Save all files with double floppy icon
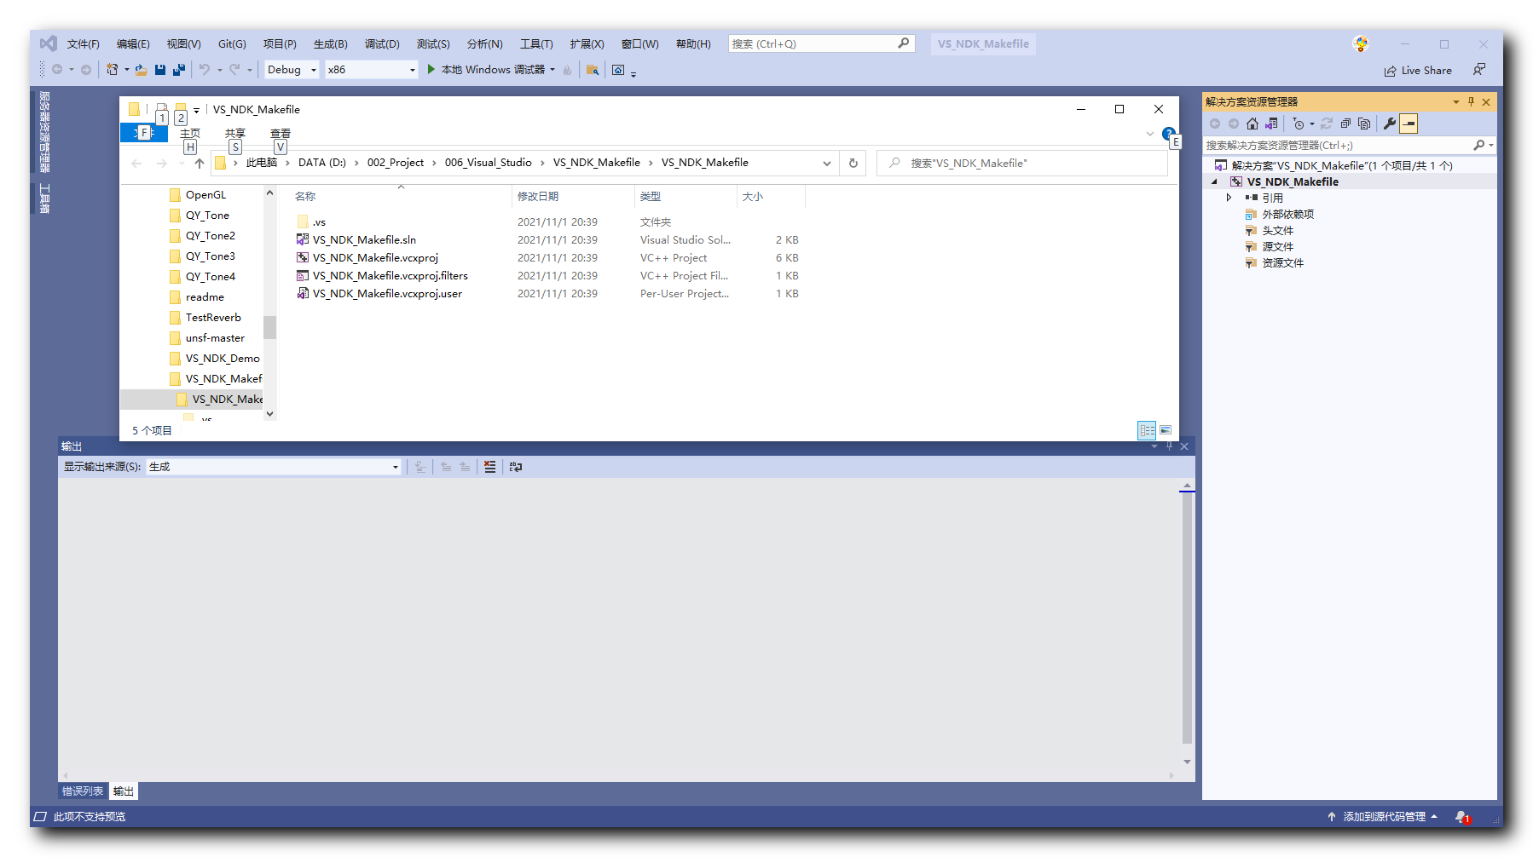This screenshot has height=857, width=1533. pos(179,70)
